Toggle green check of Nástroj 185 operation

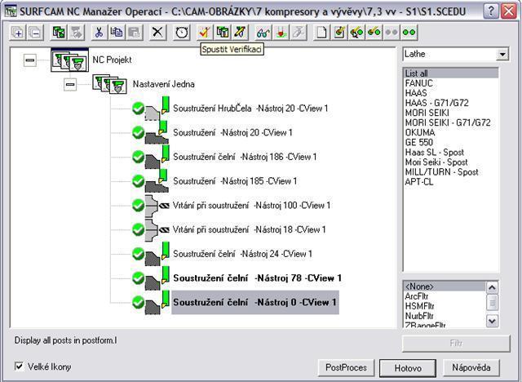(138, 181)
